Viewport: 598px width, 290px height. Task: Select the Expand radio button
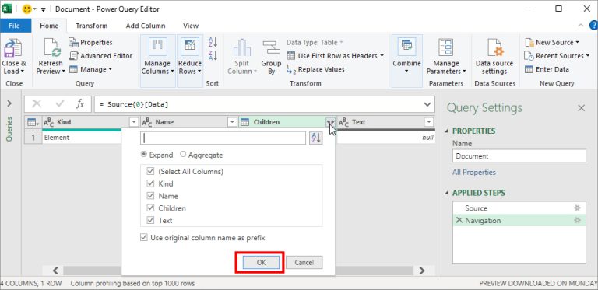pyautogui.click(x=144, y=155)
